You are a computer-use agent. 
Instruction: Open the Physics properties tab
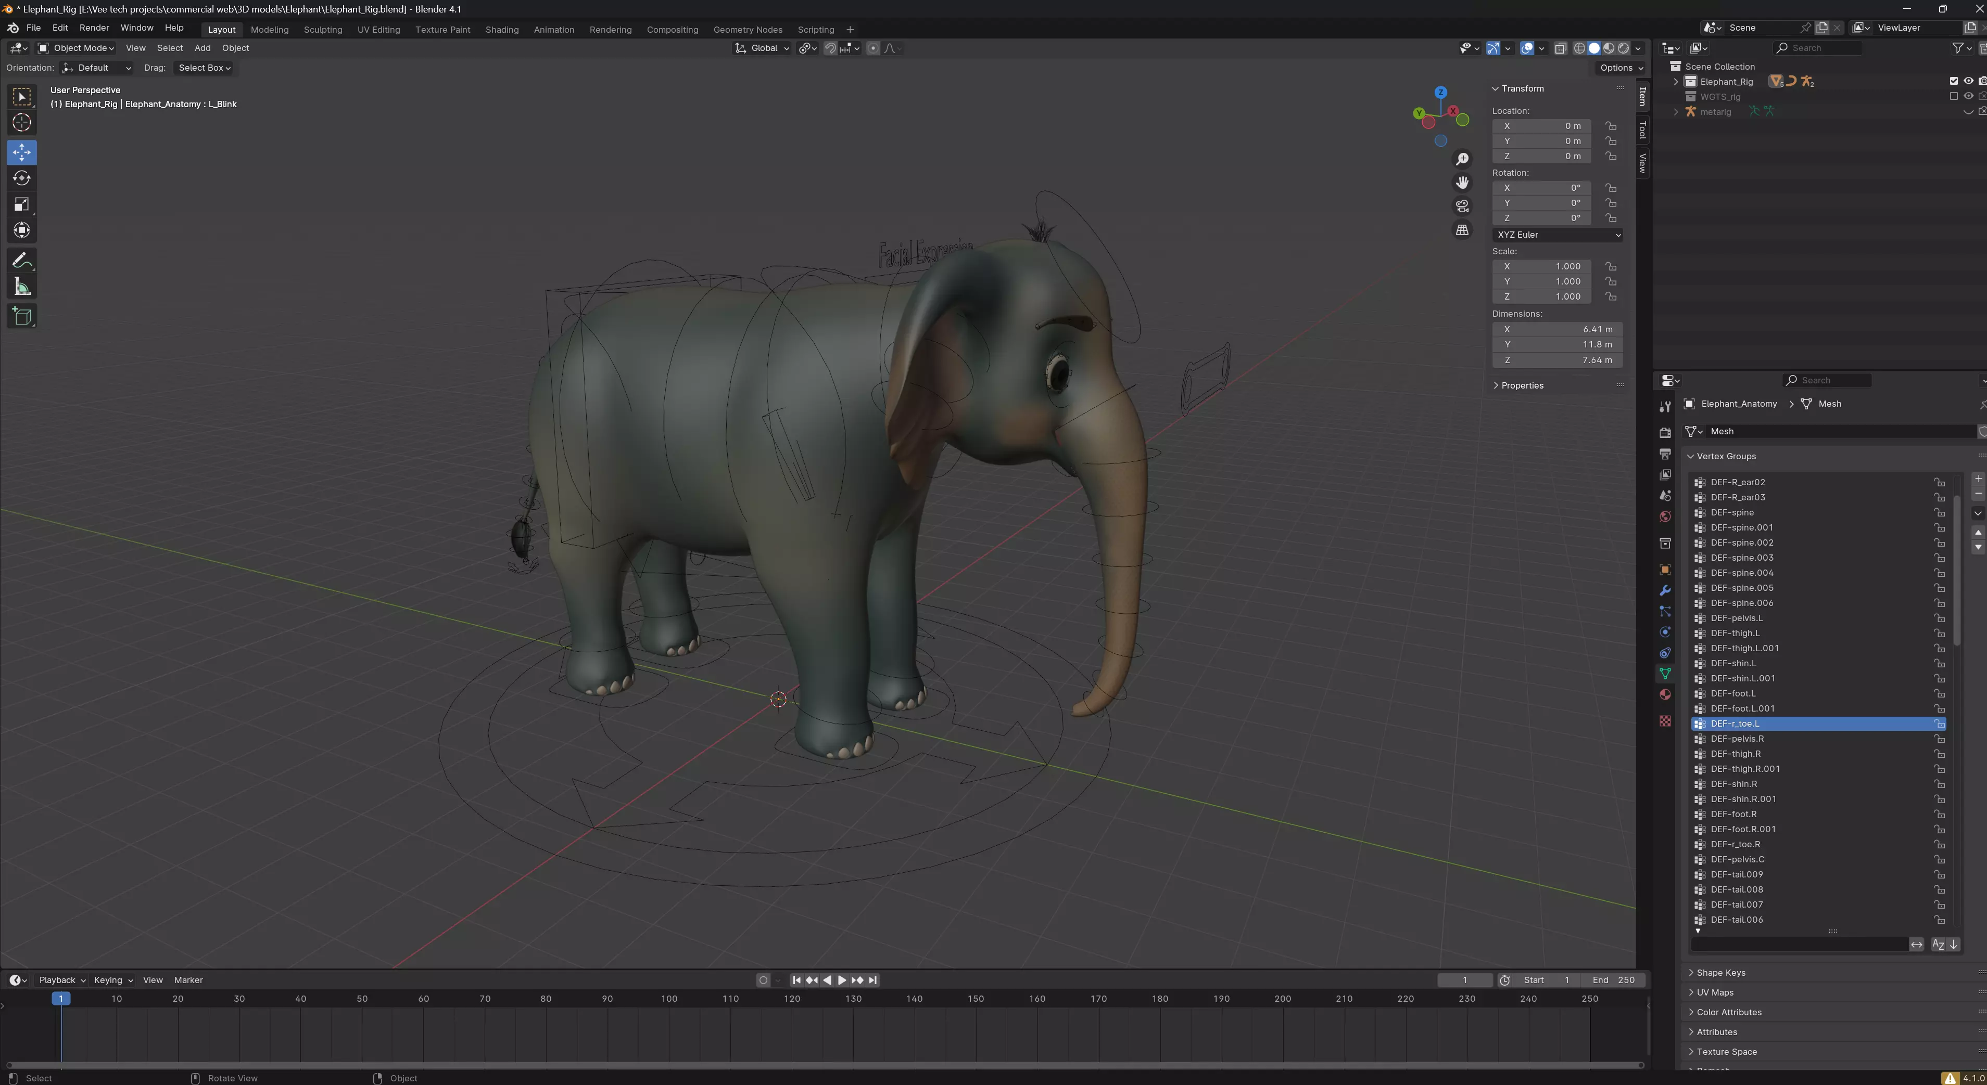[x=1665, y=632]
